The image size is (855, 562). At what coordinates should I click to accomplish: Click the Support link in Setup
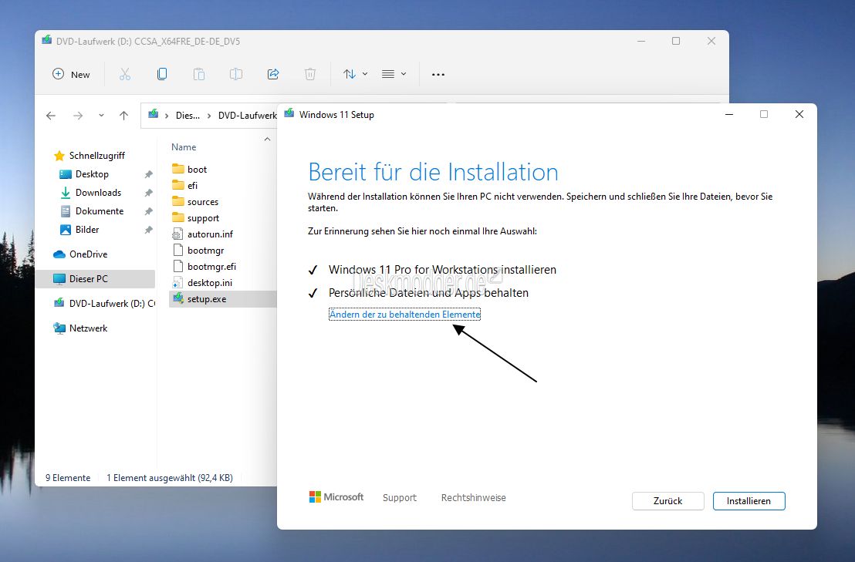point(399,498)
